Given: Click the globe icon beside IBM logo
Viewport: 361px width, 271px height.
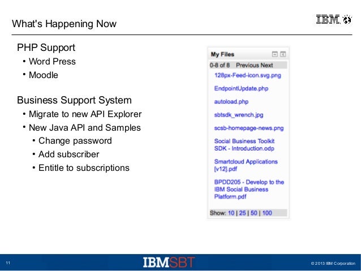Looking at the screenshot, I should [347, 19].
